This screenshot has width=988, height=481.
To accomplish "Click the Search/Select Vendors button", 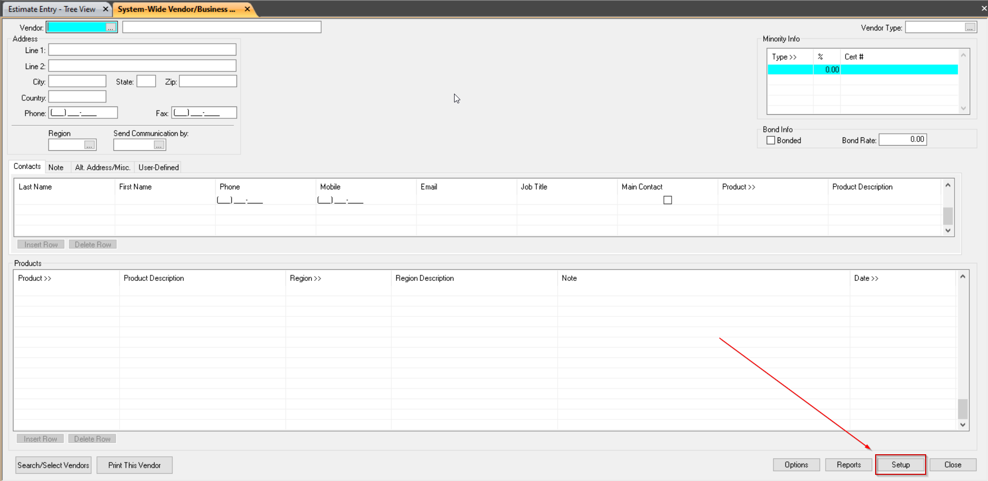I will tap(53, 465).
